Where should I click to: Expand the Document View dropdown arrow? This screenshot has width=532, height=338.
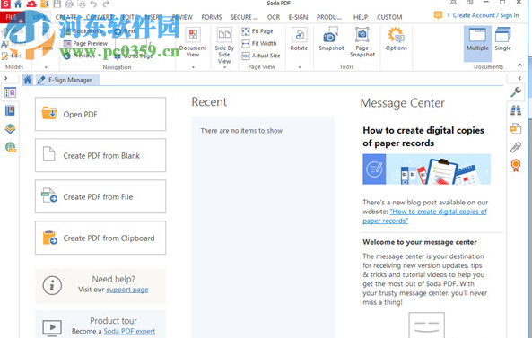point(193,67)
